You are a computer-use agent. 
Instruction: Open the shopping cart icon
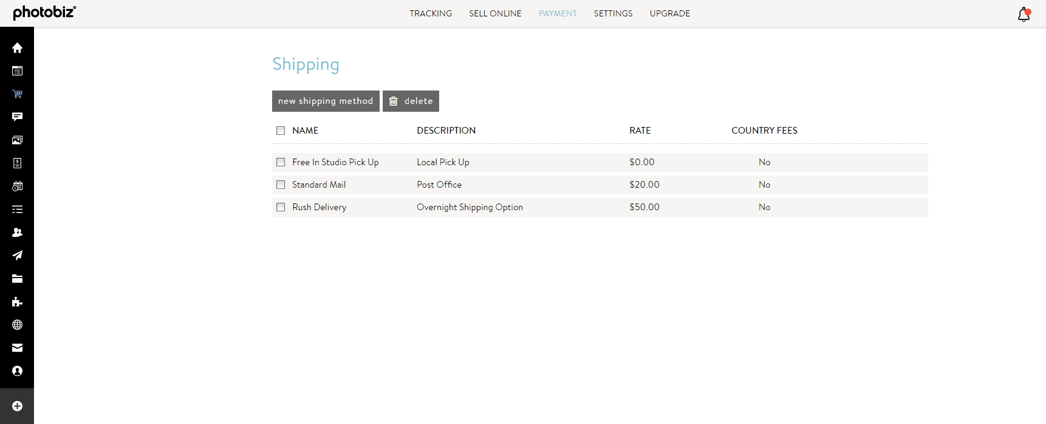(17, 94)
